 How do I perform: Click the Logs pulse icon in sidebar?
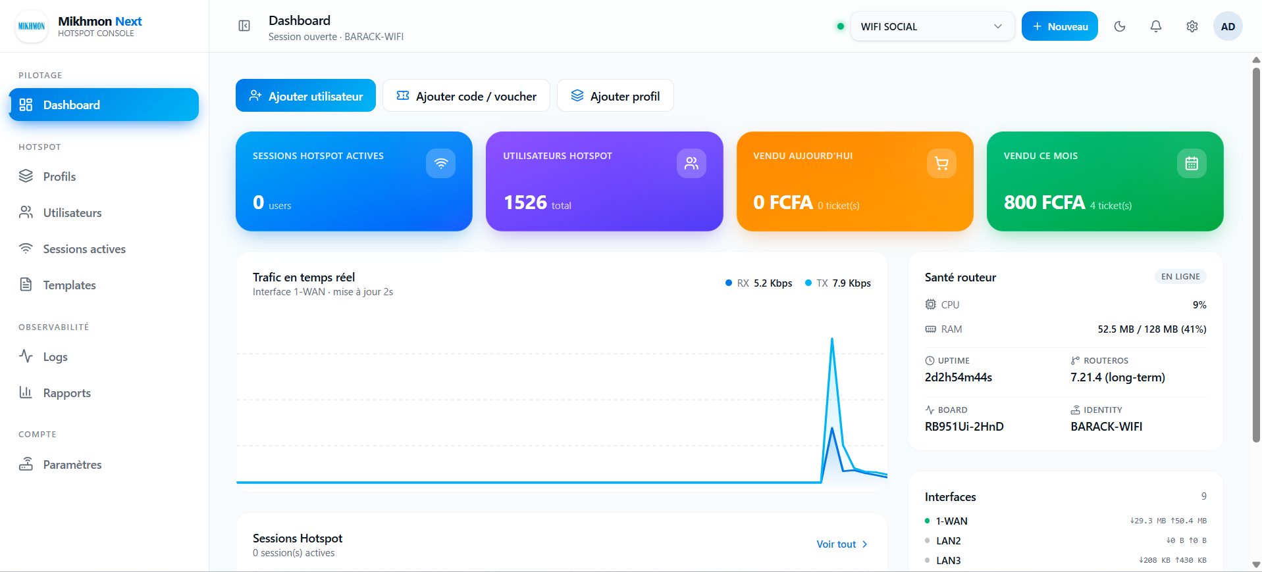click(x=26, y=356)
